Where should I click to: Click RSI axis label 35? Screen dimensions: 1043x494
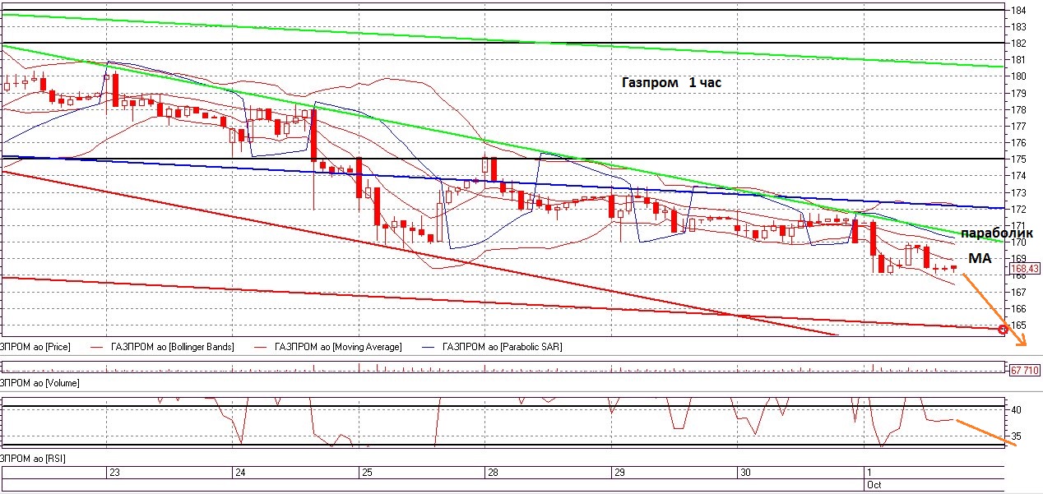point(1017,436)
